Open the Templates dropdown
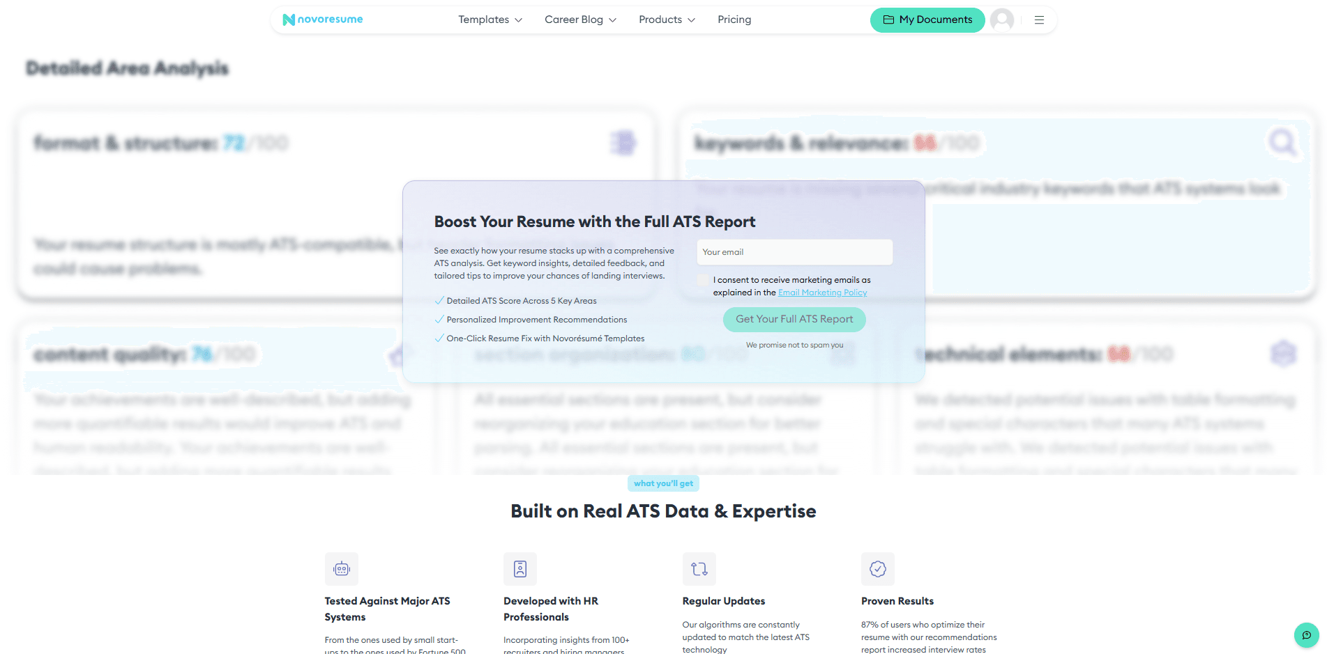Viewport: 1327px width, 654px height. coord(490,20)
